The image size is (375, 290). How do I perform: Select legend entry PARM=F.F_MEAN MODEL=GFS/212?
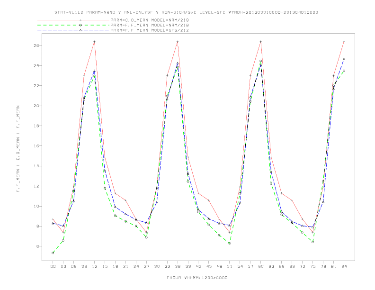click(x=150, y=30)
